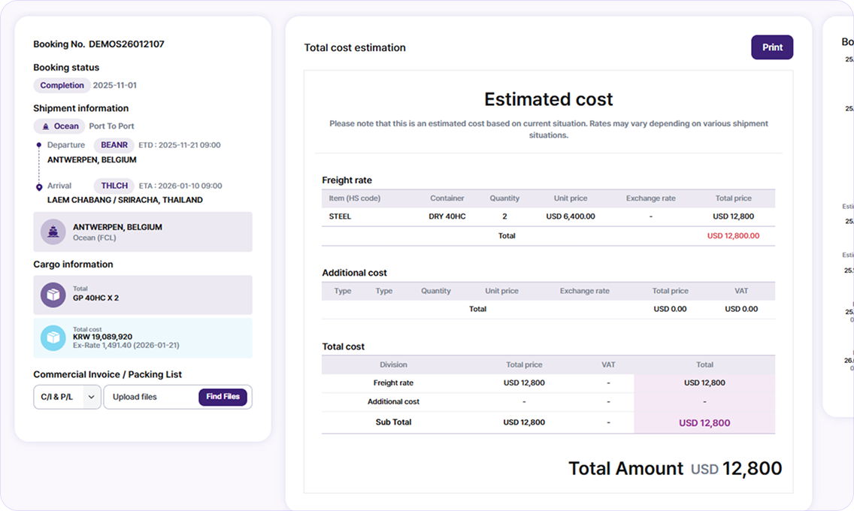Click the Find Files button
Image resolution: width=854 pixels, height=511 pixels.
click(x=223, y=397)
